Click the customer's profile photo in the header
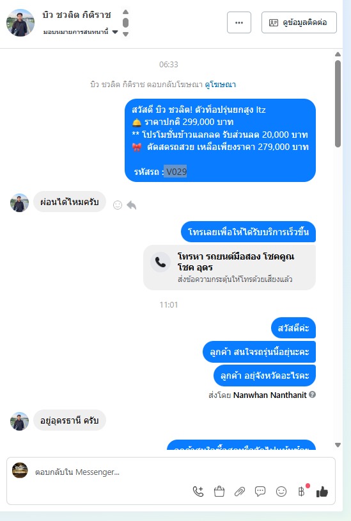Image resolution: width=351 pixels, height=521 pixels. click(20, 22)
